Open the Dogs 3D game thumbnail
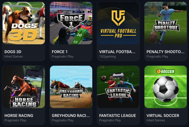The height and width of the screenshot is (127, 189). coord(24,23)
